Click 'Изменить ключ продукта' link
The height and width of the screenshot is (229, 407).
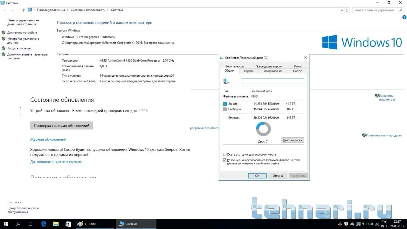[x=384, y=135]
